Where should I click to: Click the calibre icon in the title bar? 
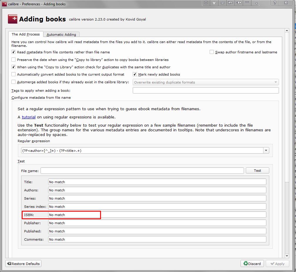[4, 4]
